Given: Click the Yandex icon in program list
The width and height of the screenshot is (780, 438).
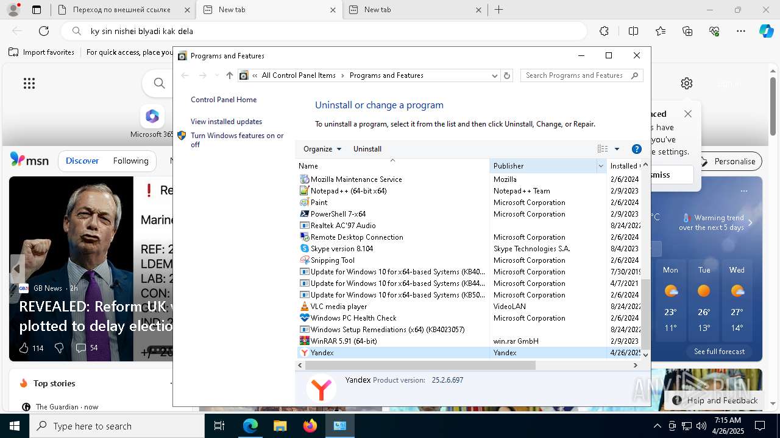Looking at the screenshot, I should click(x=305, y=353).
